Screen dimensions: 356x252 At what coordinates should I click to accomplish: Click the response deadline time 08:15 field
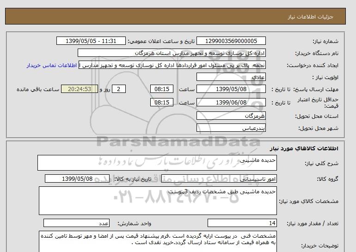click(x=162, y=89)
